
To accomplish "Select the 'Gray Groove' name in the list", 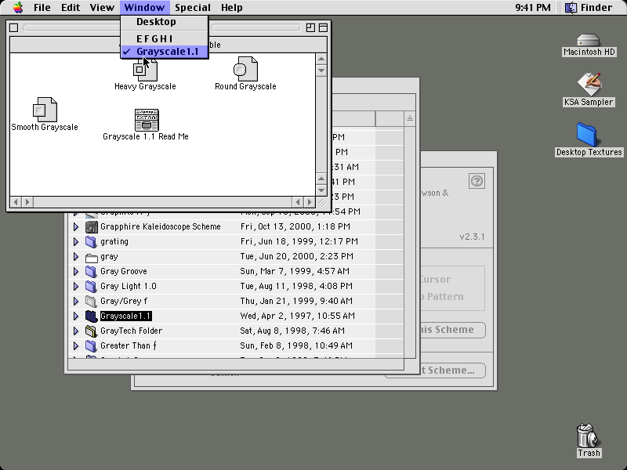I will click(124, 271).
